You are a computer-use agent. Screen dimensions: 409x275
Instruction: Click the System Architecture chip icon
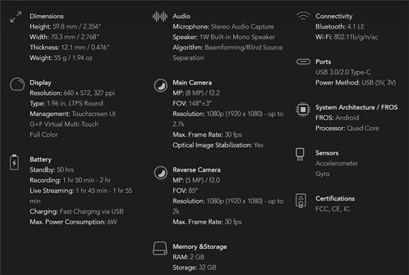click(303, 109)
